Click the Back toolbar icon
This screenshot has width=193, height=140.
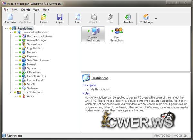coord(110,17)
